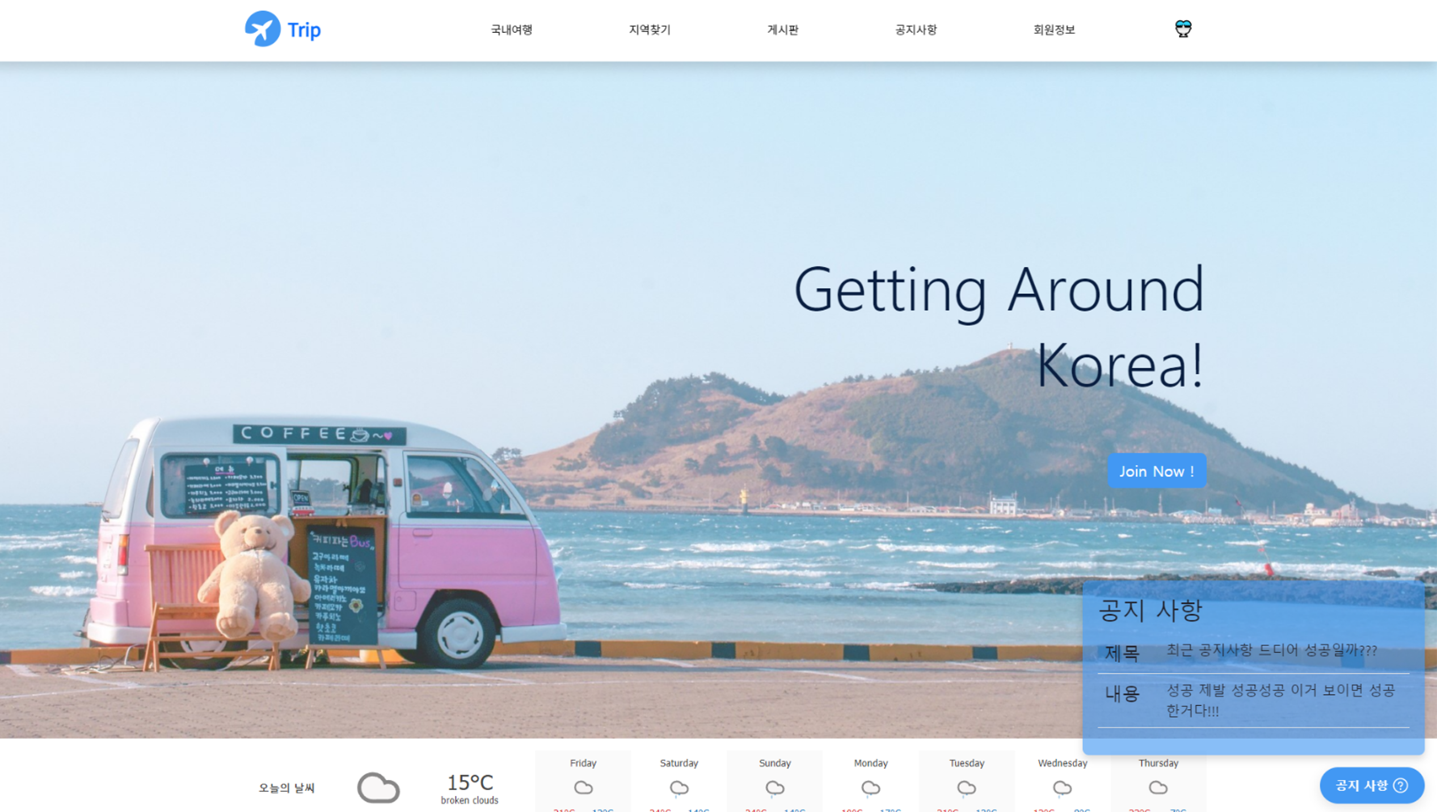Click the Trip airplane logo icon
The height and width of the screenshot is (812, 1437).
[262, 29]
